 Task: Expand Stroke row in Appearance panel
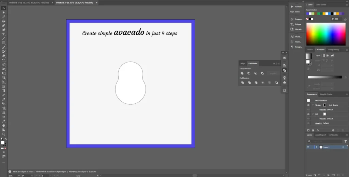313,105
